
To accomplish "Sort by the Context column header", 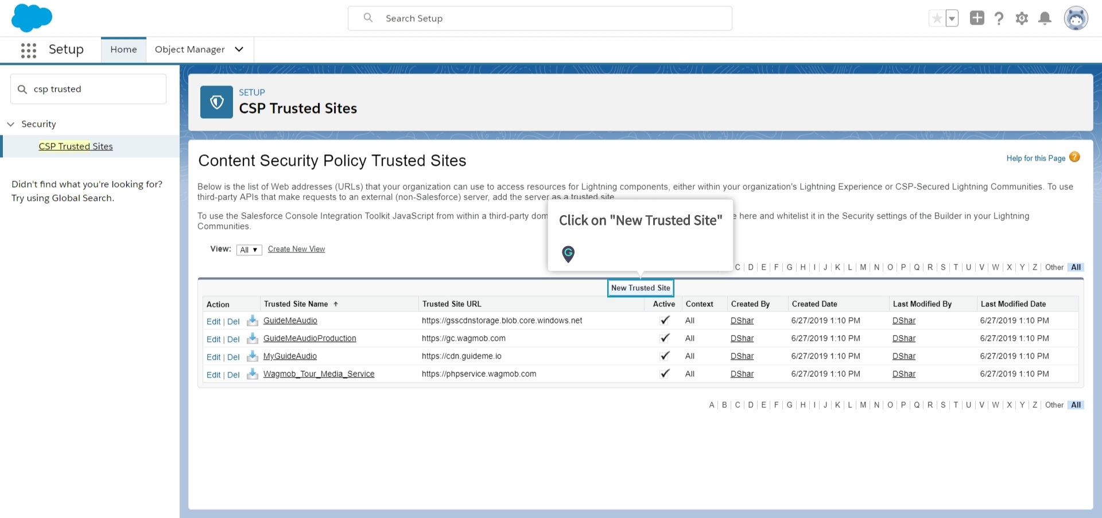I will [699, 304].
